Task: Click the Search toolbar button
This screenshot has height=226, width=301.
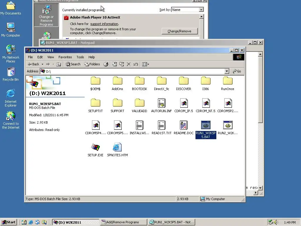Action: [73, 64]
